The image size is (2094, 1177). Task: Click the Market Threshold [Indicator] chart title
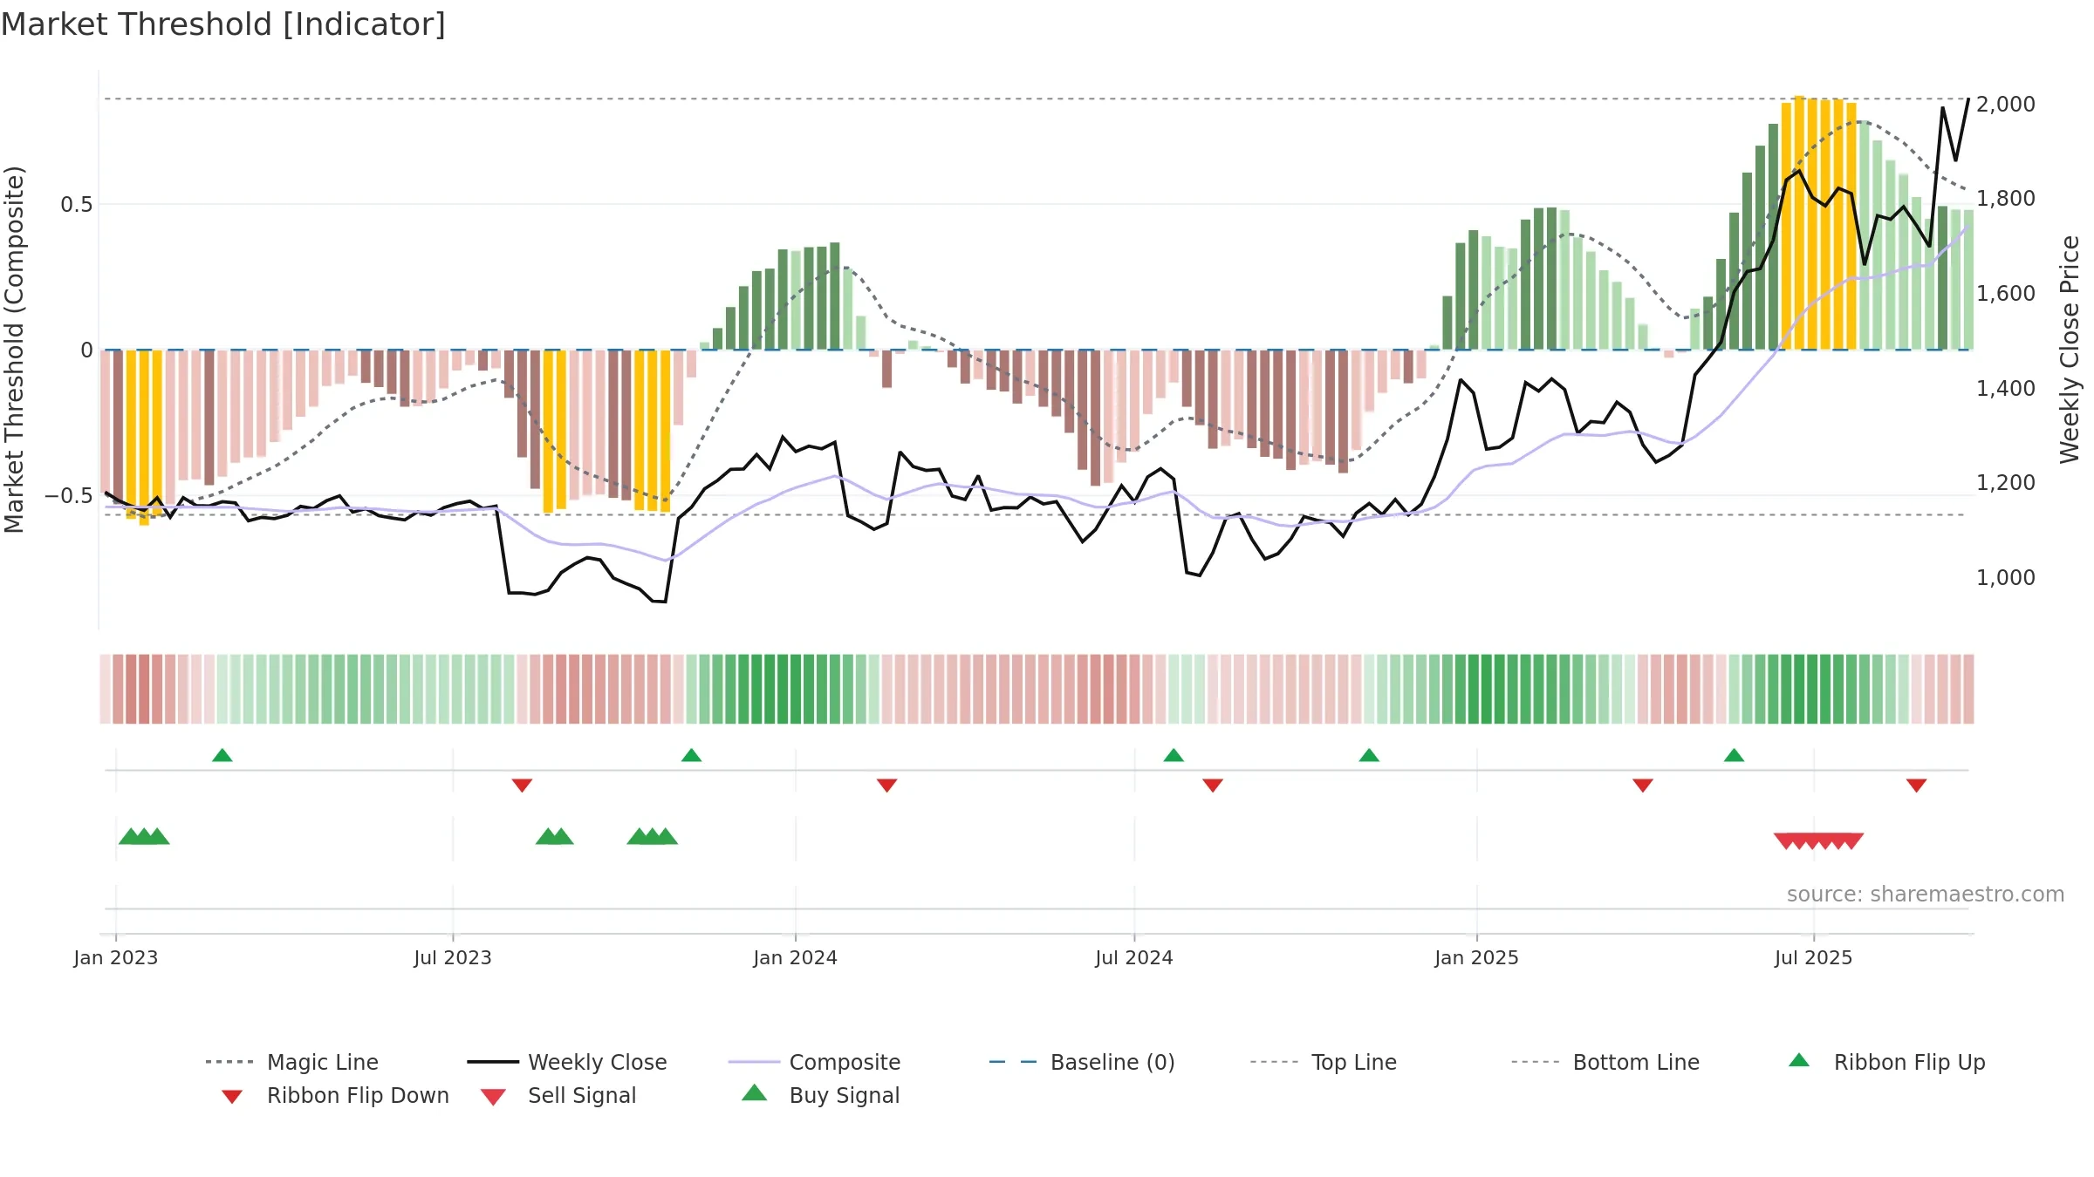[223, 24]
